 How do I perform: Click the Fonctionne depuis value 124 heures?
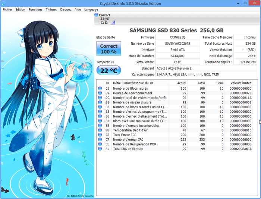pyautogui.click(x=245, y=62)
